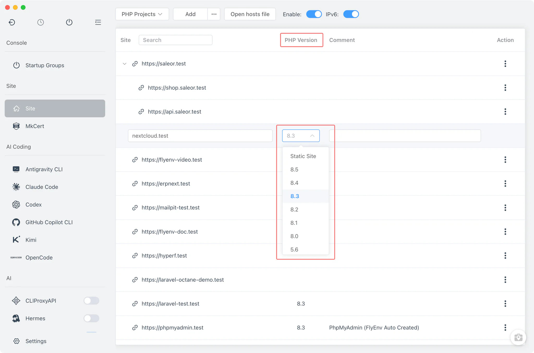Open action menu for phpmyadmin.test
This screenshot has width=534, height=353.
[x=505, y=328]
